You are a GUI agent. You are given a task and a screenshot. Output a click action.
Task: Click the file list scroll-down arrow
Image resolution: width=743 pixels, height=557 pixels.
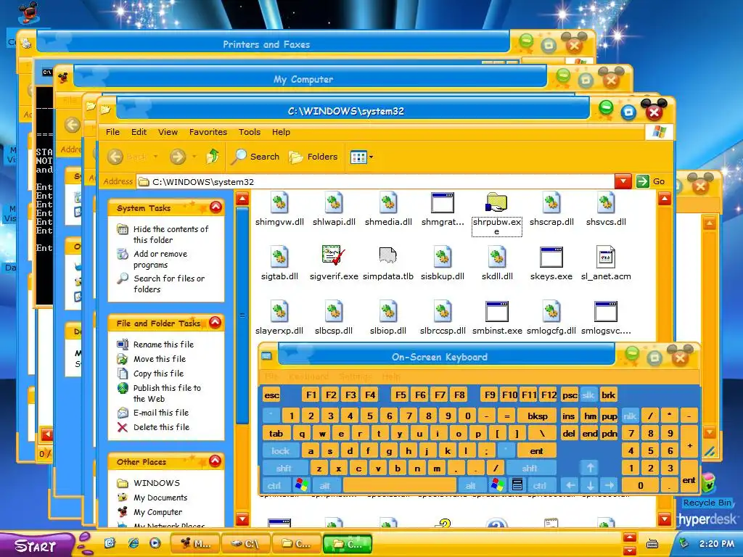coord(665,519)
